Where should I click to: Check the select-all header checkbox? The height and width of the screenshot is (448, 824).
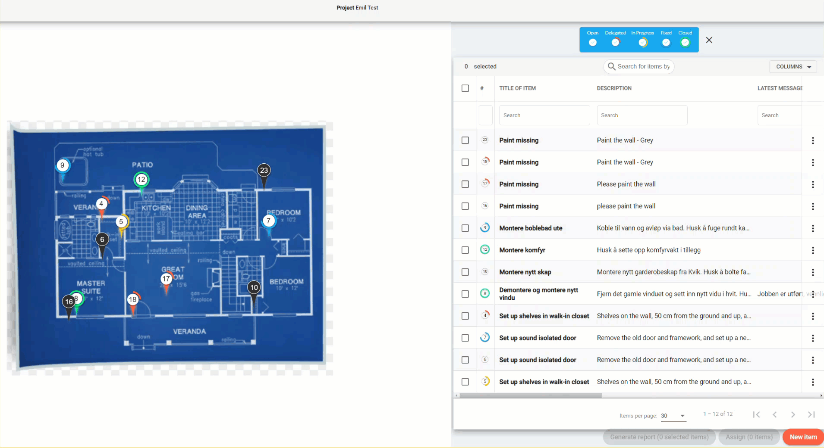465,88
